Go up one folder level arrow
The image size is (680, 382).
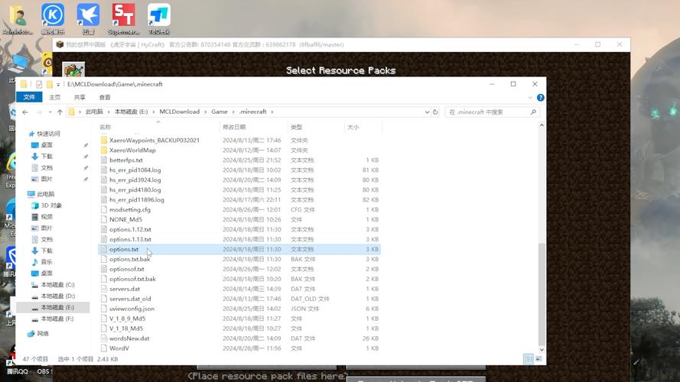click(x=60, y=112)
